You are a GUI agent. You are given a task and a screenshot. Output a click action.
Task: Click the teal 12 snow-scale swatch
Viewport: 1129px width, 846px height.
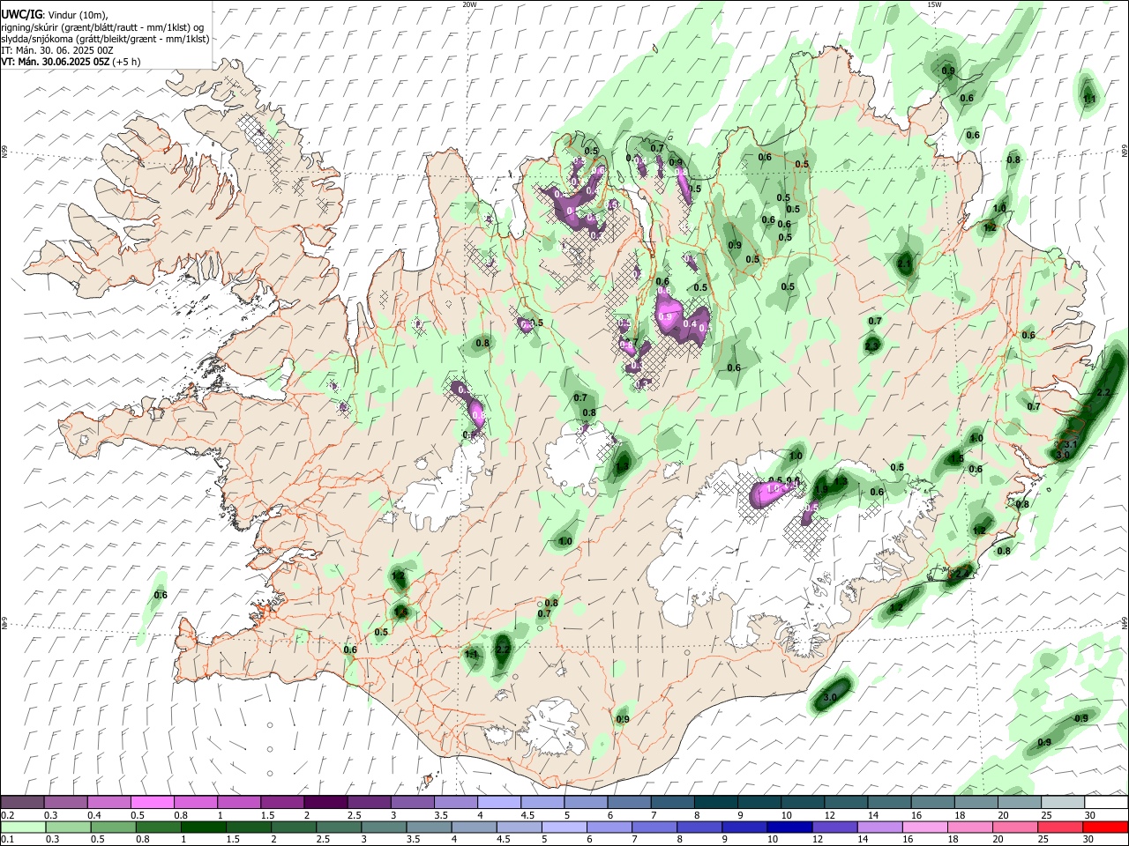coord(846,803)
